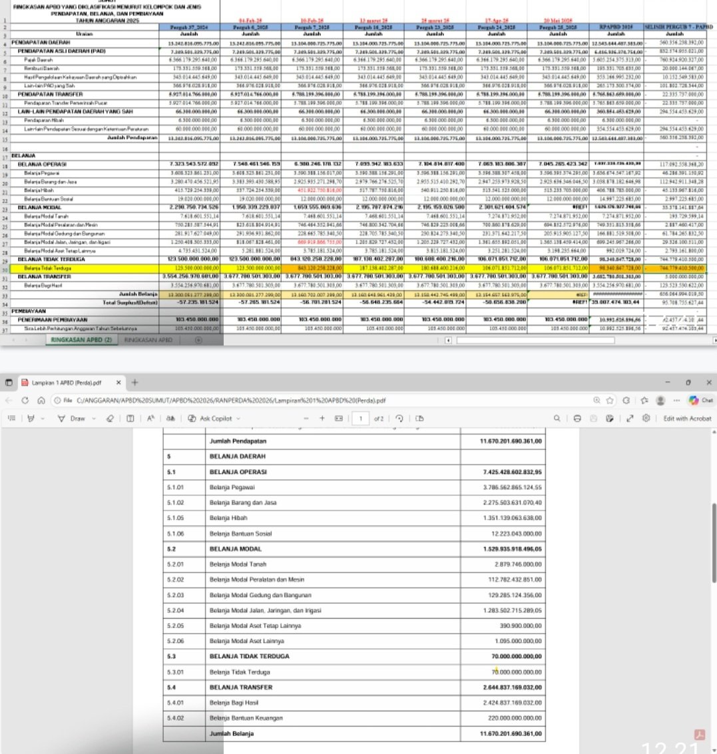
Task: Expand the Ask Copilot dropdown arrow
Action: click(239, 419)
